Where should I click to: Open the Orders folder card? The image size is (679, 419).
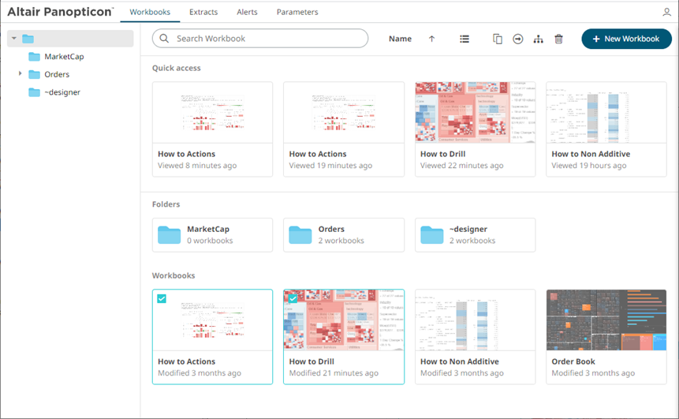[344, 235]
